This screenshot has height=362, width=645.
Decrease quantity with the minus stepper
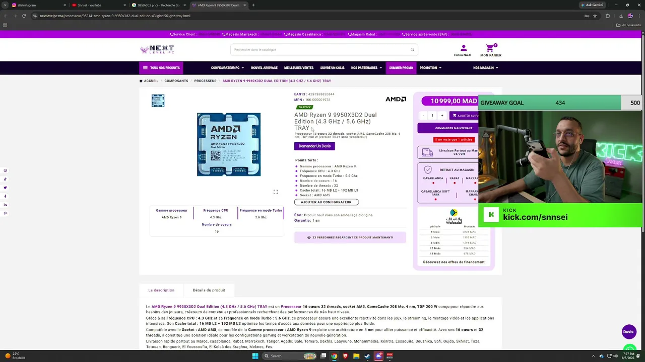pos(423,116)
